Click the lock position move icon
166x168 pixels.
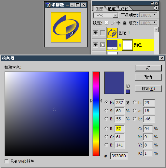(x=118, y=23)
